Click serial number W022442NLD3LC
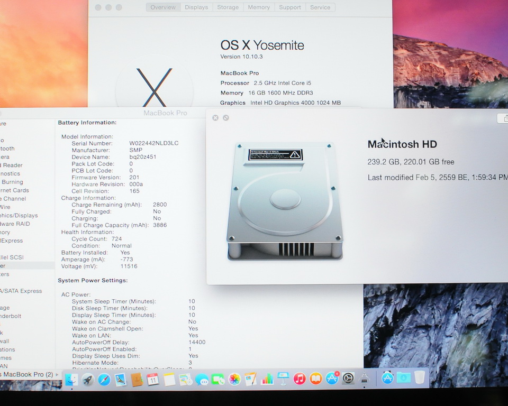Screen dimensions: 508x406 154,143
